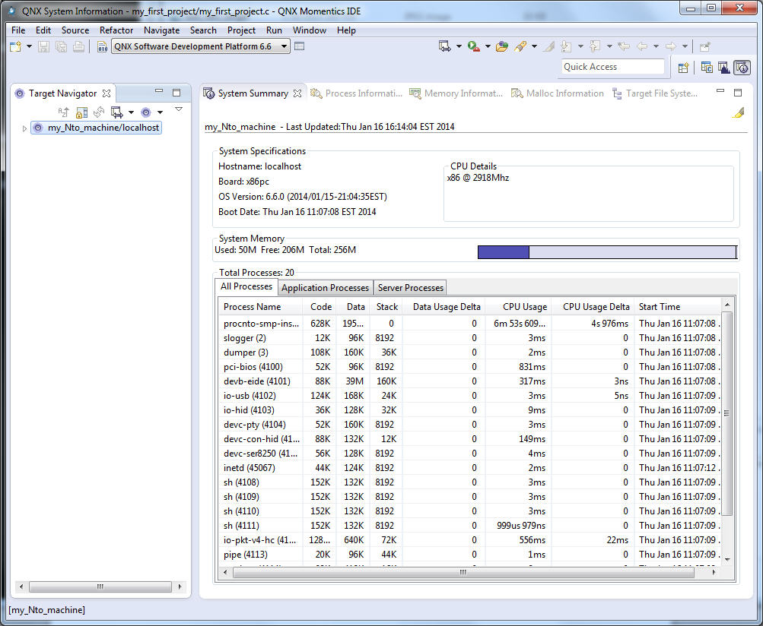Click the highlighter icon in System Summary
Viewport: 763px width, 626px height.
click(738, 112)
